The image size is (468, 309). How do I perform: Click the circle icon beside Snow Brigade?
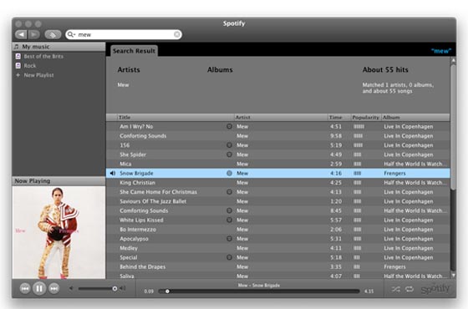(x=229, y=174)
